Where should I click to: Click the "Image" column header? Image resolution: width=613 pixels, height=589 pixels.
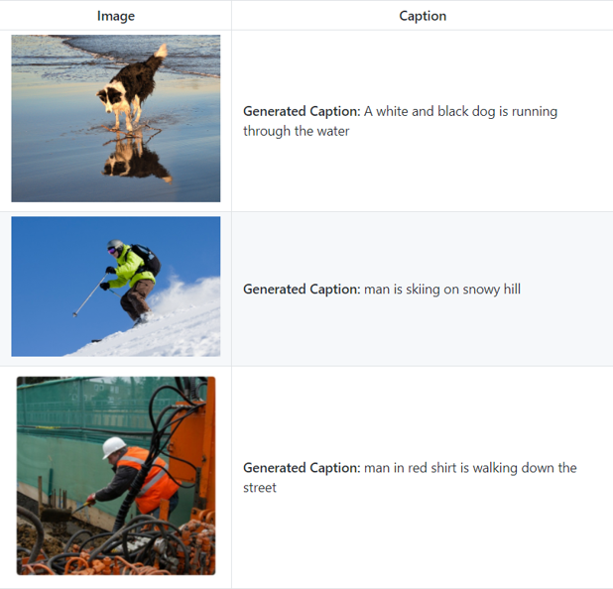[x=116, y=16]
